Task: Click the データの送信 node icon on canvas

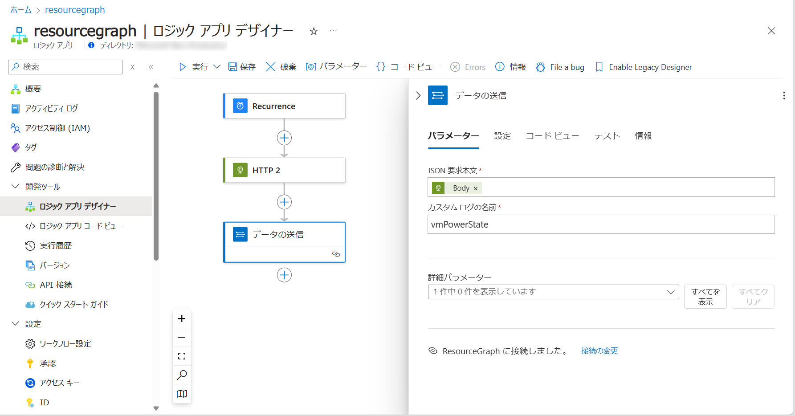Action: [240, 234]
